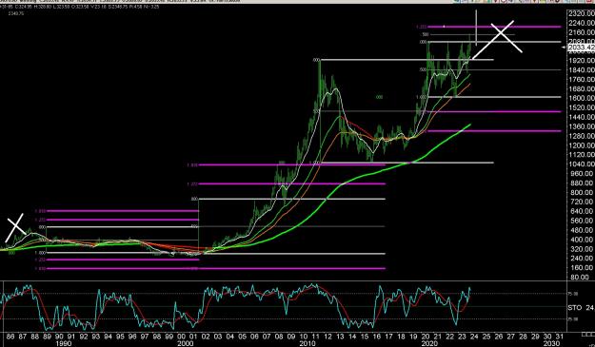Click year tick 31 on time axis

coord(560,336)
